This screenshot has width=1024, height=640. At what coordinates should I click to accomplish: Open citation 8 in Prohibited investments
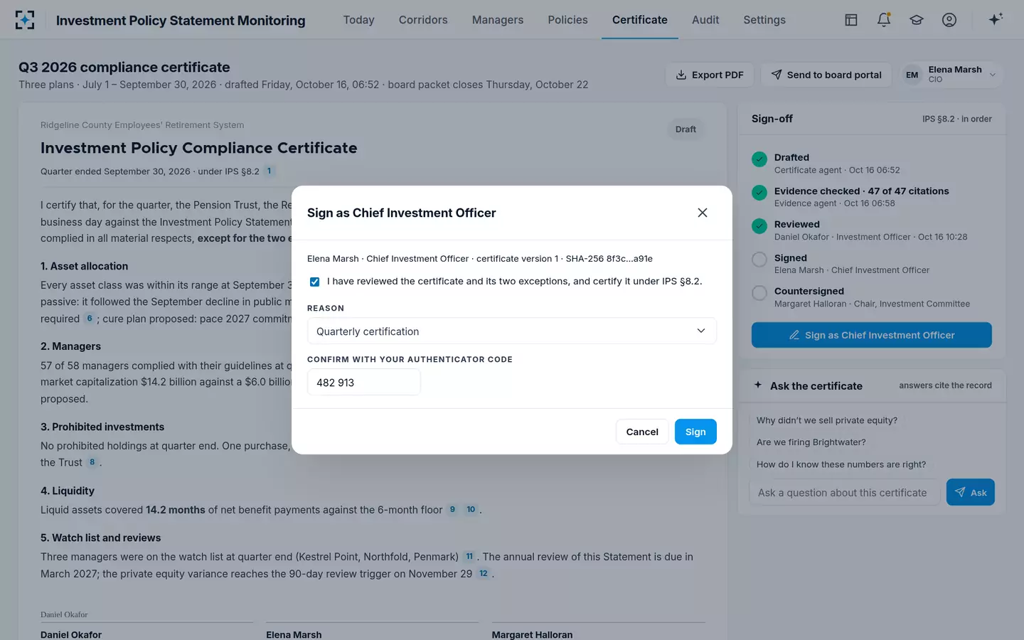click(x=92, y=462)
